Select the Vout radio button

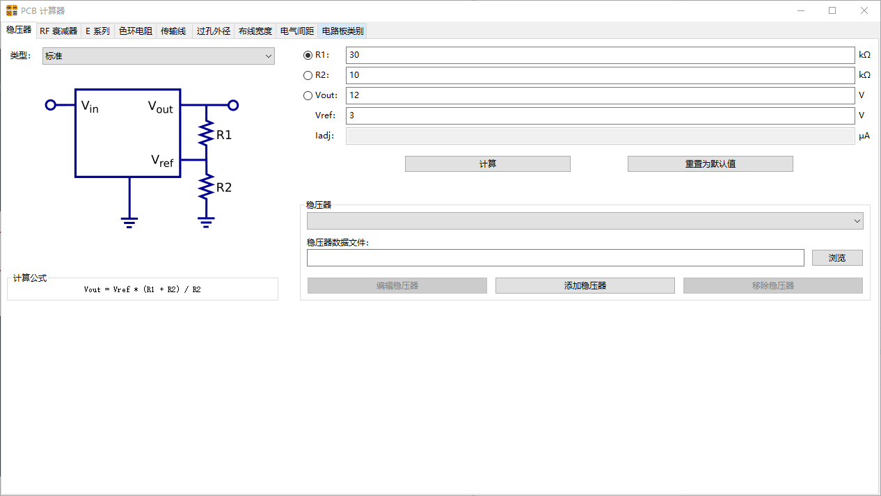click(x=308, y=95)
